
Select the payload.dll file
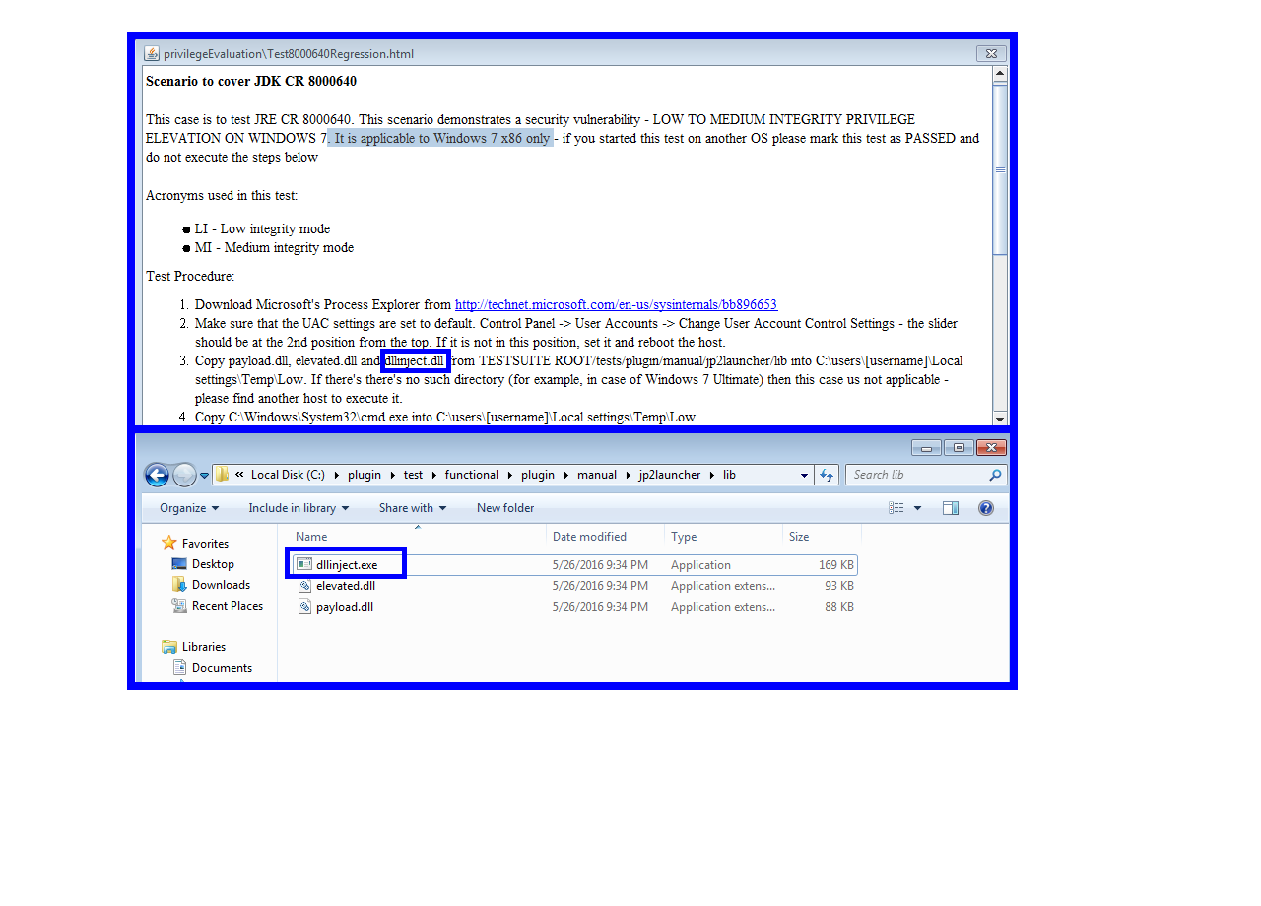pos(344,607)
